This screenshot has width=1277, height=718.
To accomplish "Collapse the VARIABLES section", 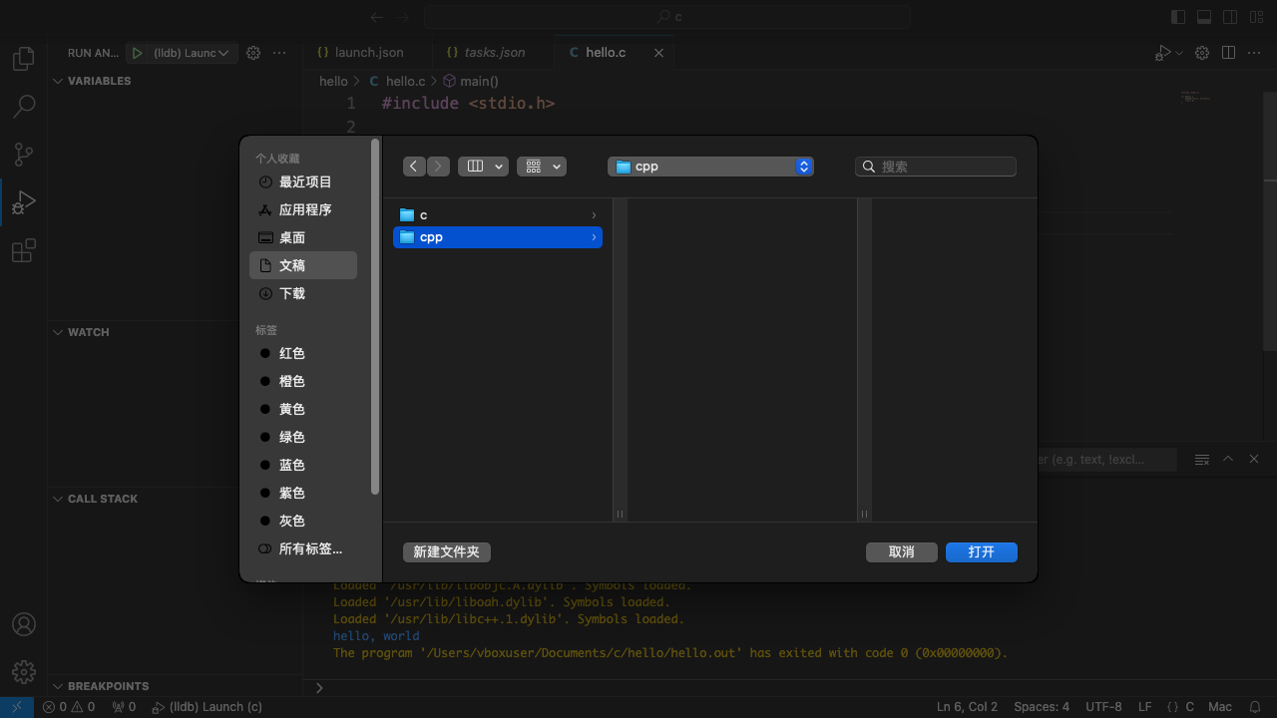I will [x=58, y=81].
